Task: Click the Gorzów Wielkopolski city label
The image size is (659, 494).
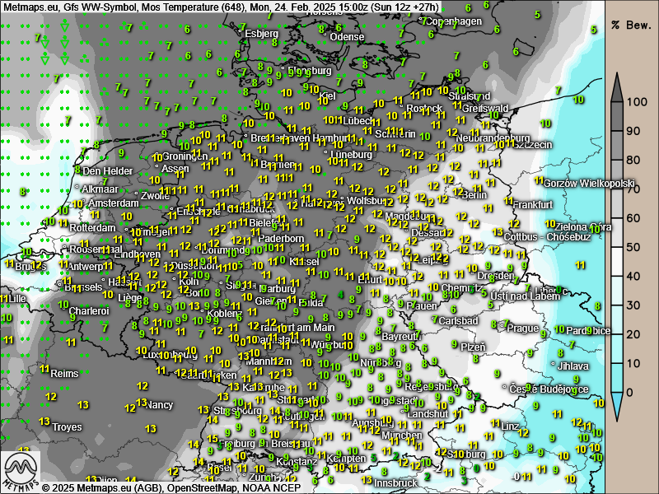Action: (x=590, y=183)
